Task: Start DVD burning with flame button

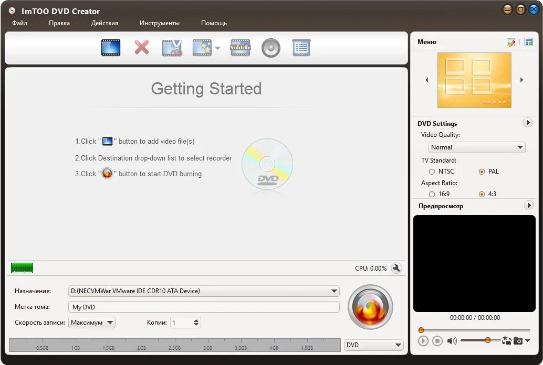Action: (370, 307)
